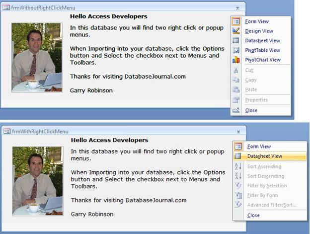This screenshot has height=234, width=310.
Task: Click the Close icon in the upper context menu
Action: point(236,110)
